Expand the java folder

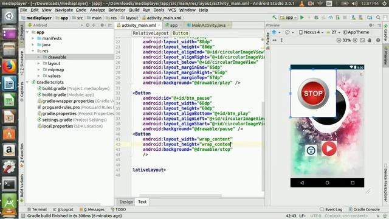[x=33, y=44]
